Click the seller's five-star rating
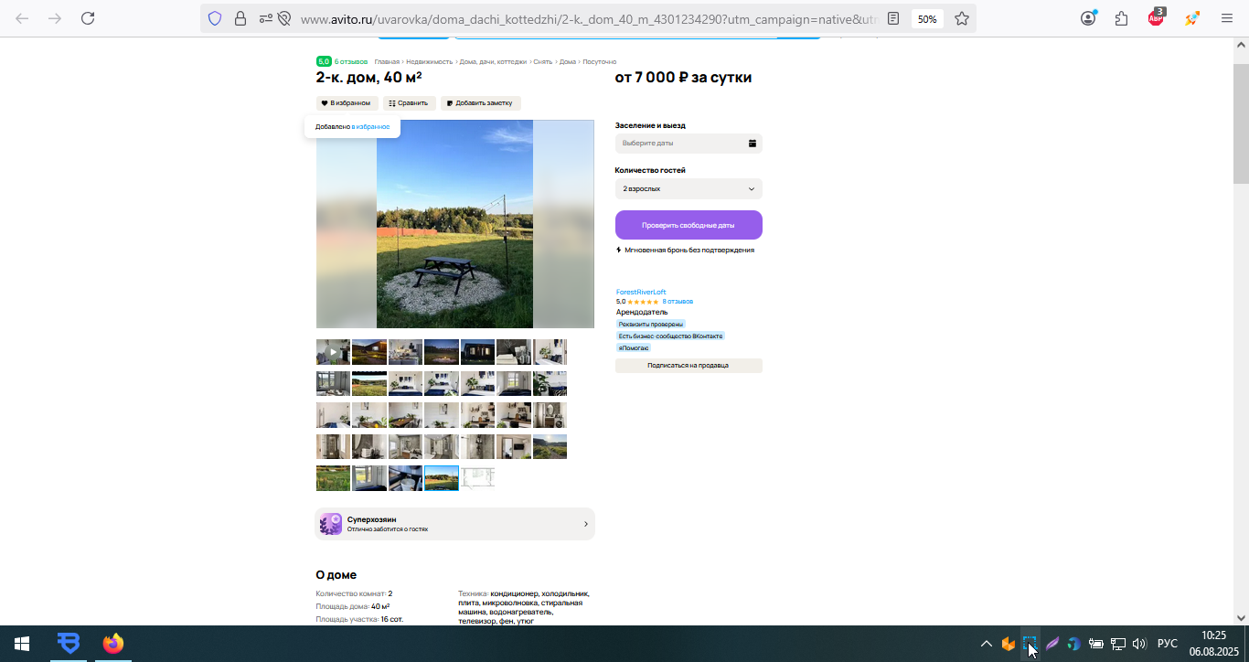Screen dimensions: 1249x662 click(643, 302)
